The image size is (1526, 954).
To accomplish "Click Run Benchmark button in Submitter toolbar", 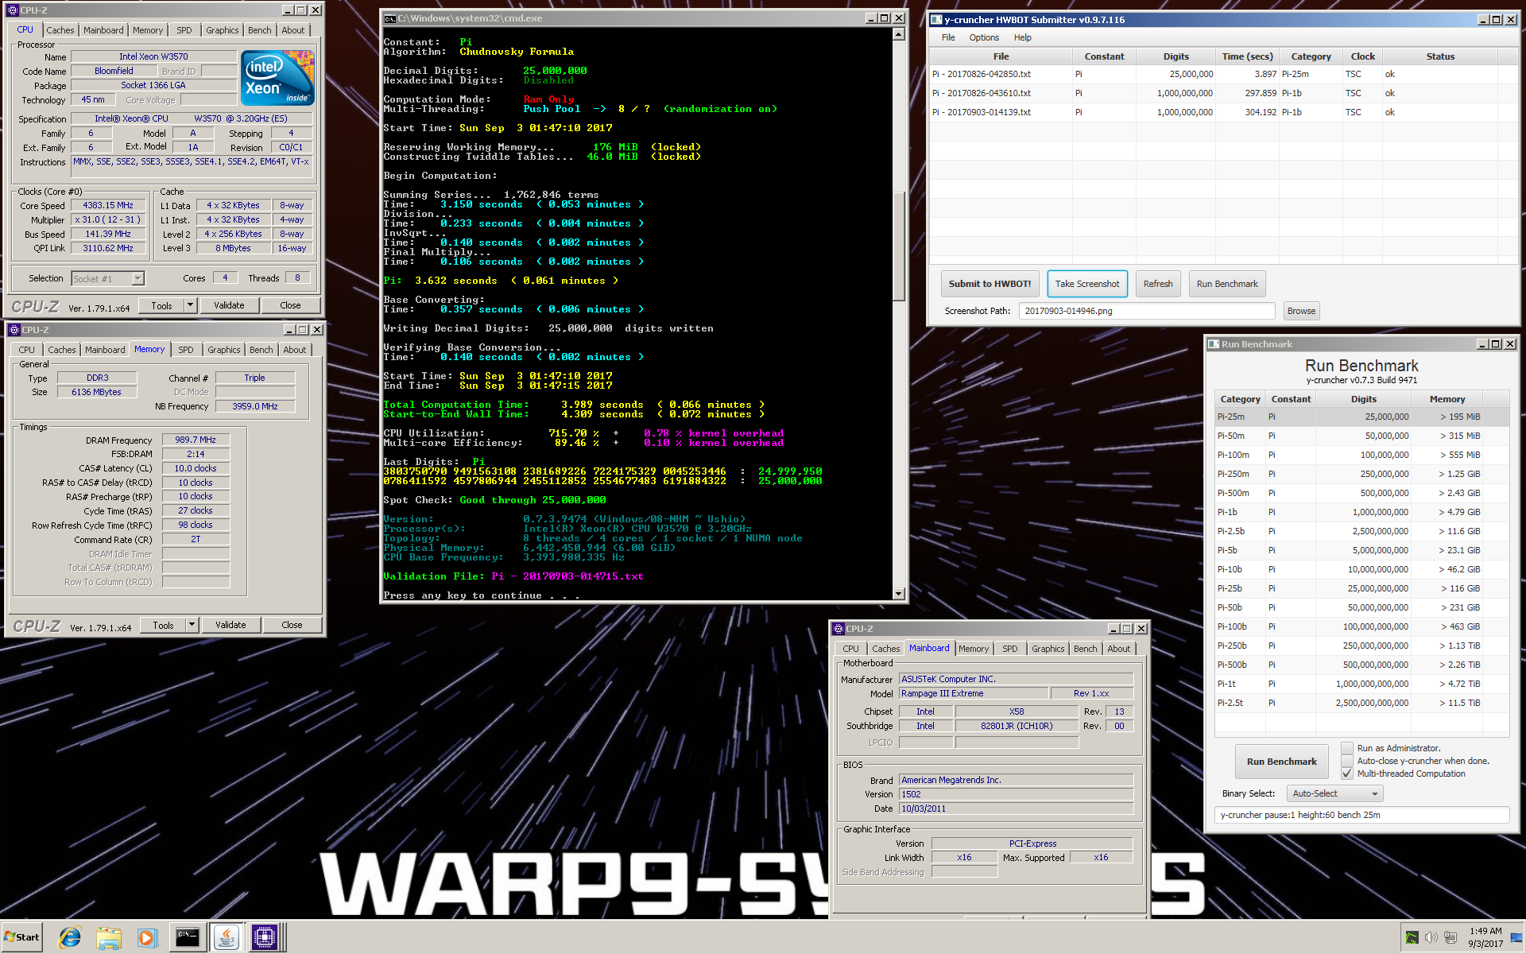I will coord(1226,284).
